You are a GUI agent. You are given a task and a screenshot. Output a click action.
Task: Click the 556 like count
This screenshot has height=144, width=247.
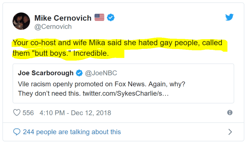click(28, 113)
